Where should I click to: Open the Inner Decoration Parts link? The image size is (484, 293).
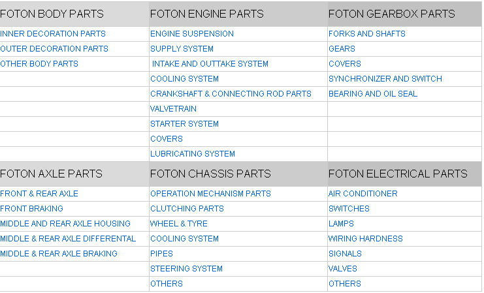(x=53, y=34)
